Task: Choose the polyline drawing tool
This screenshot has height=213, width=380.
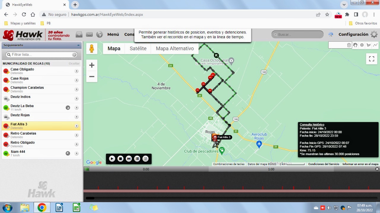Action: click(376, 45)
